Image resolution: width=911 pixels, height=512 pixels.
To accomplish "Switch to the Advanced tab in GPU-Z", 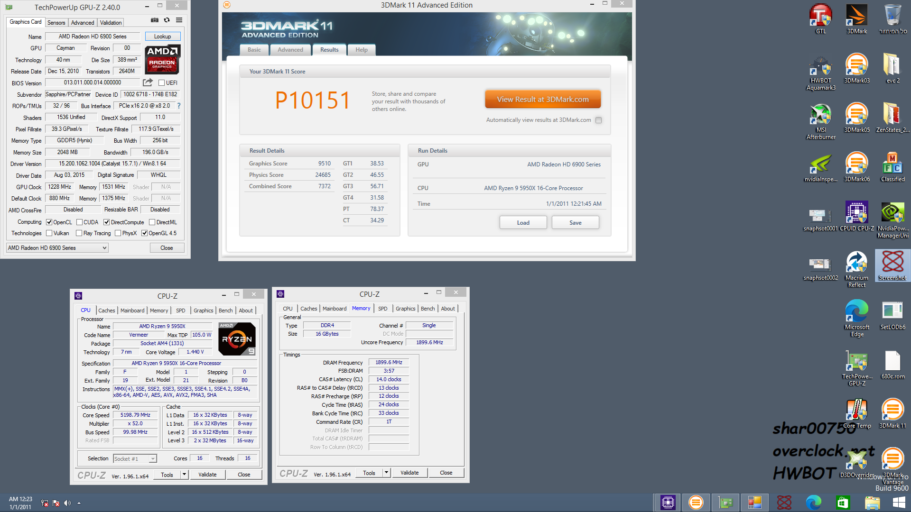I will pos(83,22).
